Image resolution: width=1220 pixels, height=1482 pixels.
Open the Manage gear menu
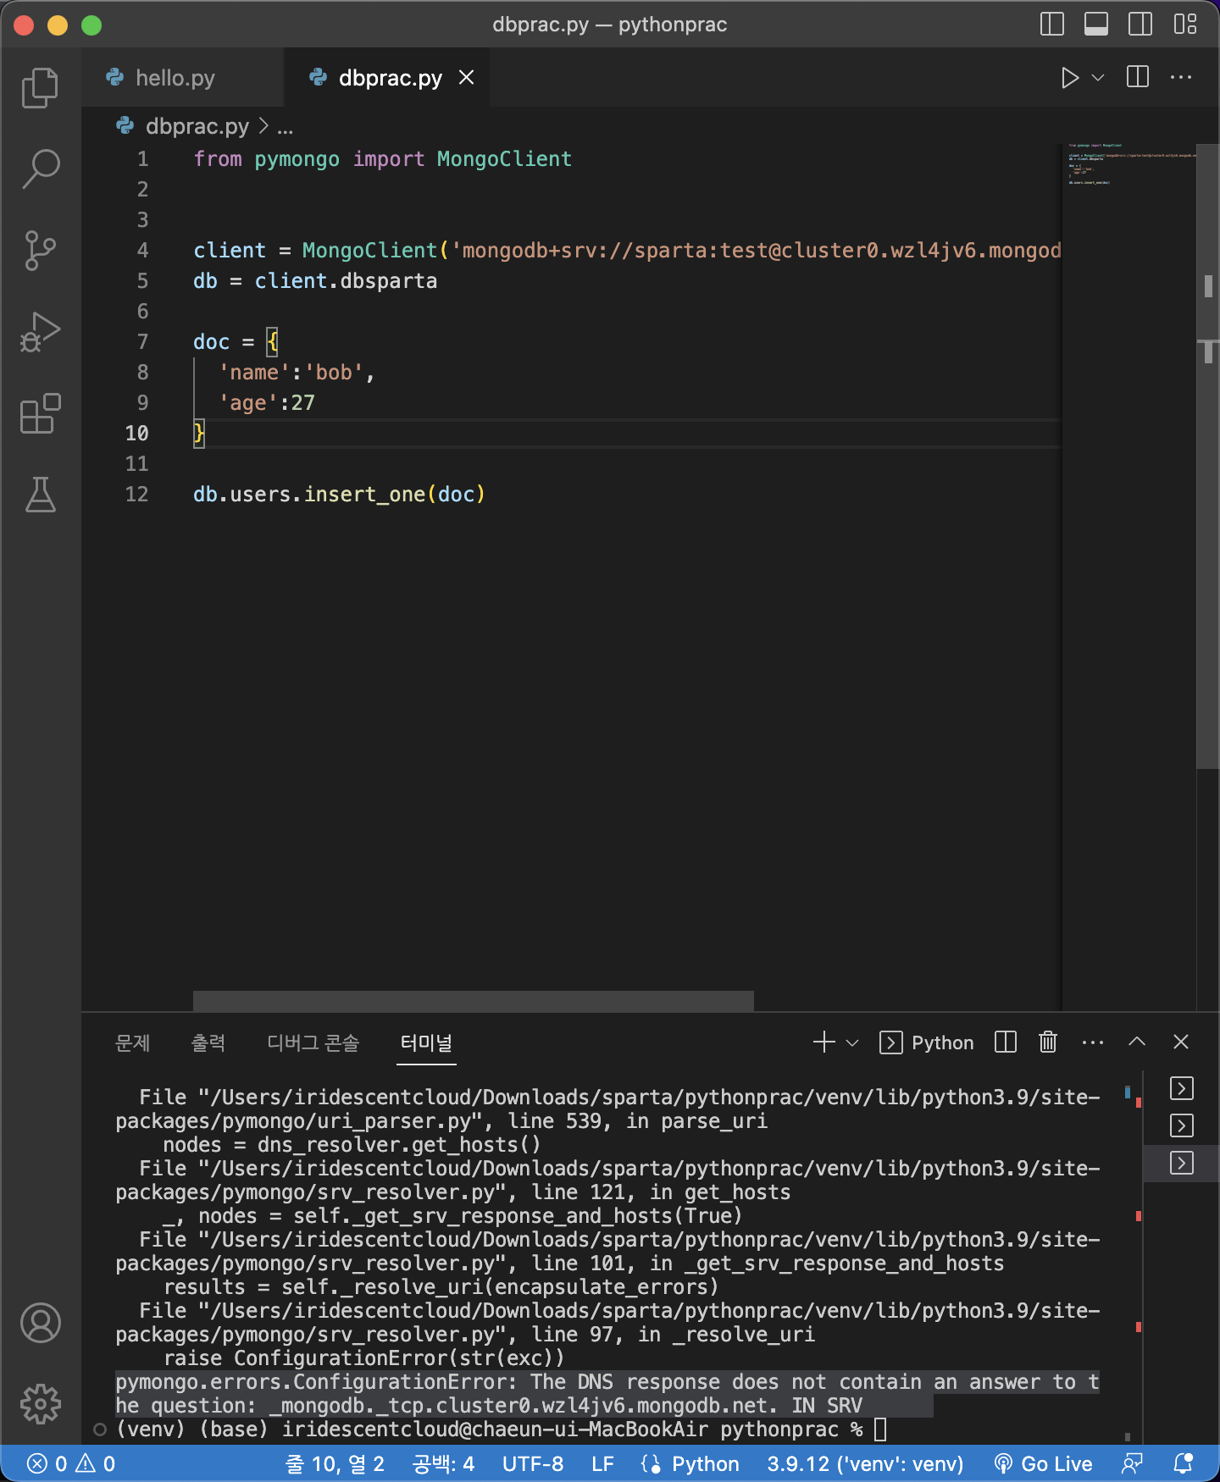(40, 1404)
